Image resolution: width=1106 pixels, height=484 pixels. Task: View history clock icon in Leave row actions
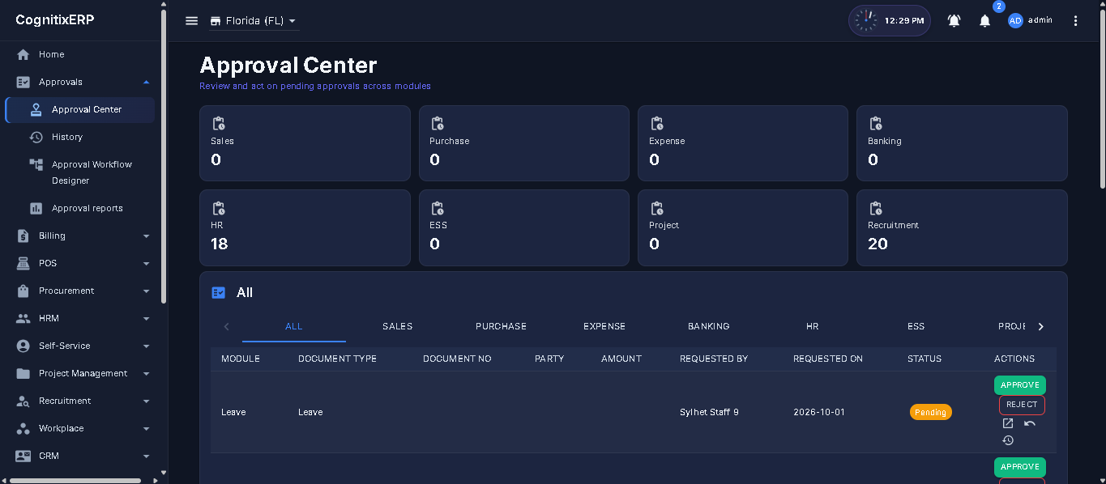tap(1008, 440)
